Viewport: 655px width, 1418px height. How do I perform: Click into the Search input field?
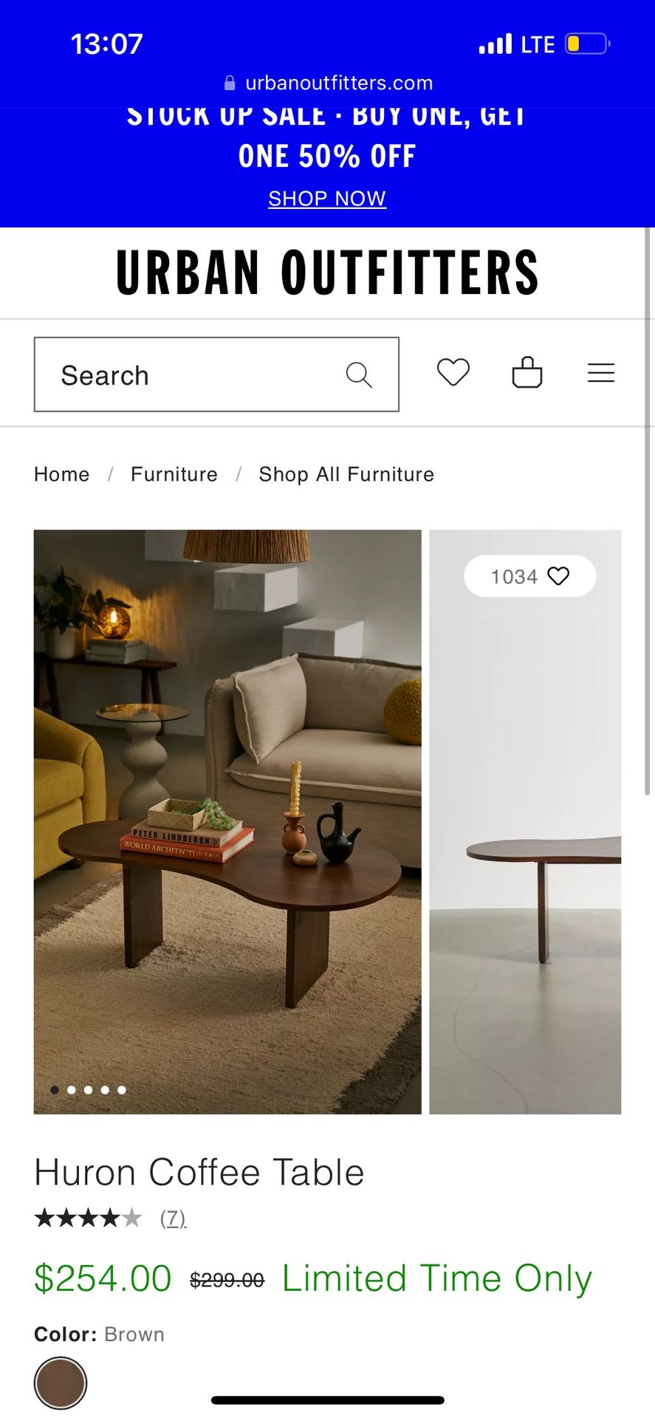[216, 374]
